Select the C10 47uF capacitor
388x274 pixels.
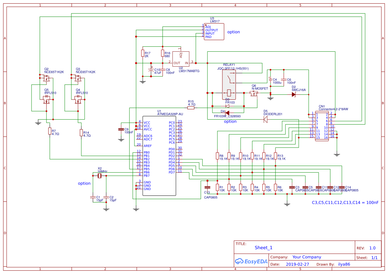(x=152, y=70)
